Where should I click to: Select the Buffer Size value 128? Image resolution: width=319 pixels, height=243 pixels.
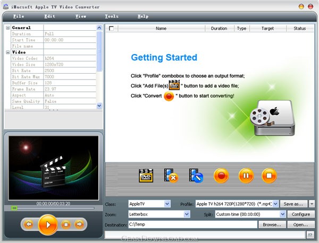coord(70,83)
